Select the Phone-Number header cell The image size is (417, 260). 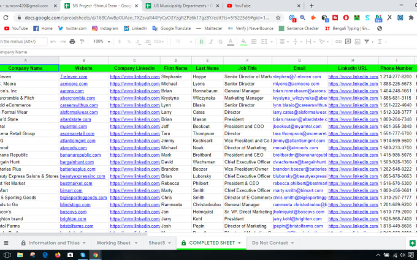tap(396, 68)
